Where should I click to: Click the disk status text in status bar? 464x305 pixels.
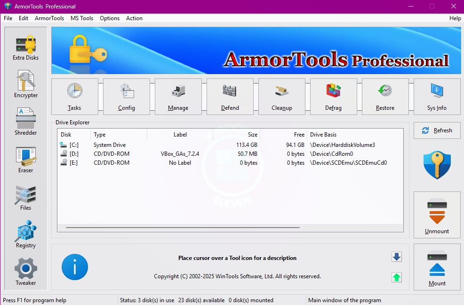click(x=197, y=300)
